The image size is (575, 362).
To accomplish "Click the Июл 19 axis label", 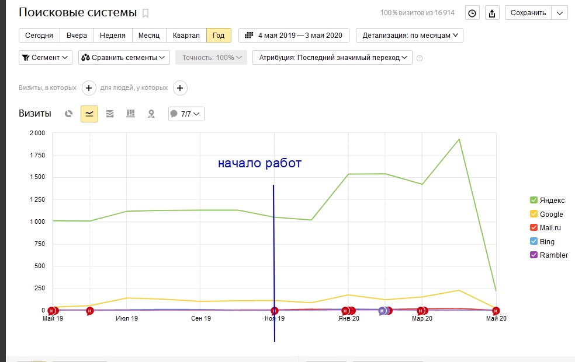I will (x=127, y=318).
